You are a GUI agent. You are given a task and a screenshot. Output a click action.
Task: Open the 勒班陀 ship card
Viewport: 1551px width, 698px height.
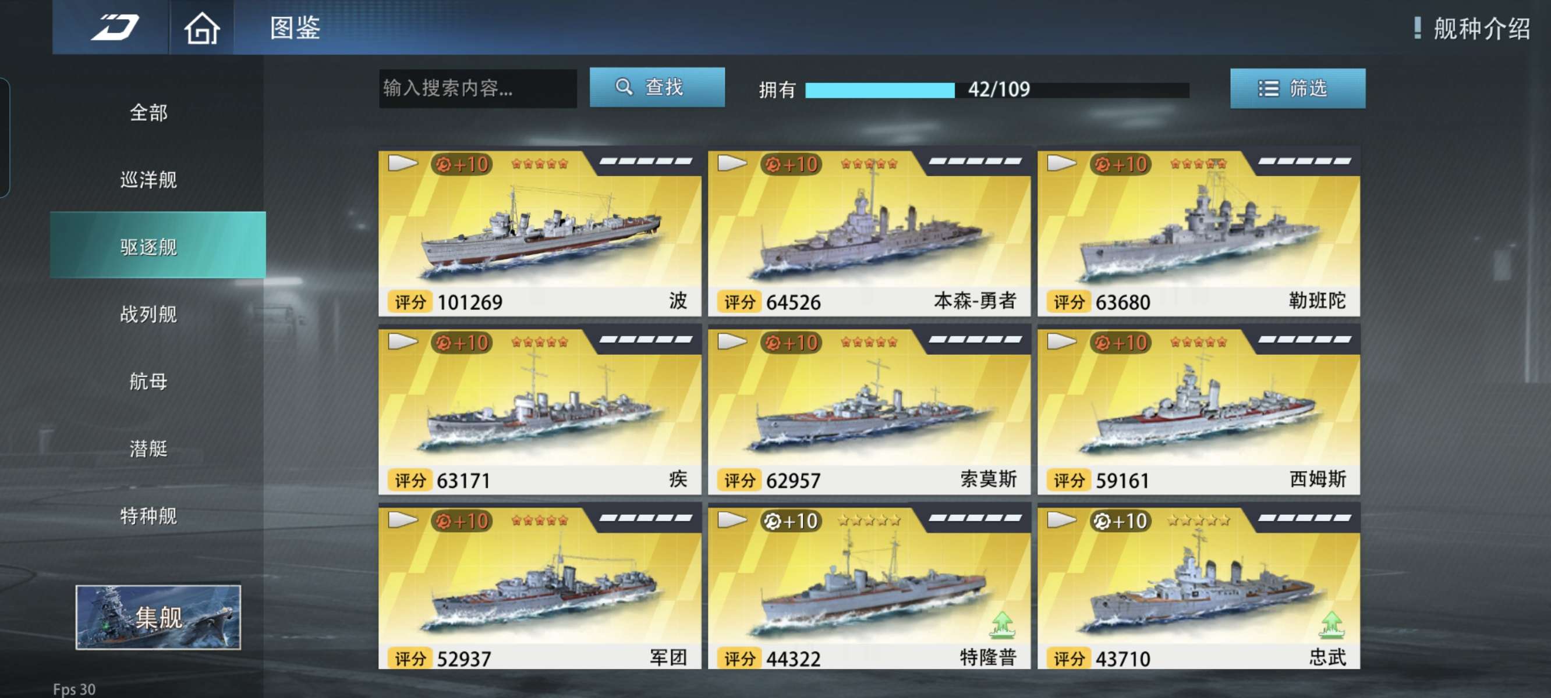(1198, 233)
